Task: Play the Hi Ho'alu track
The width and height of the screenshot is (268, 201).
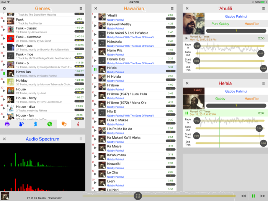Action: tap(95, 78)
